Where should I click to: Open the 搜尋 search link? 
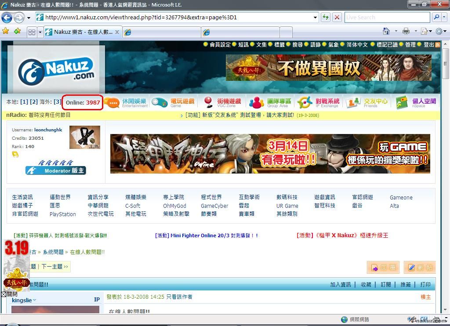[x=298, y=44]
